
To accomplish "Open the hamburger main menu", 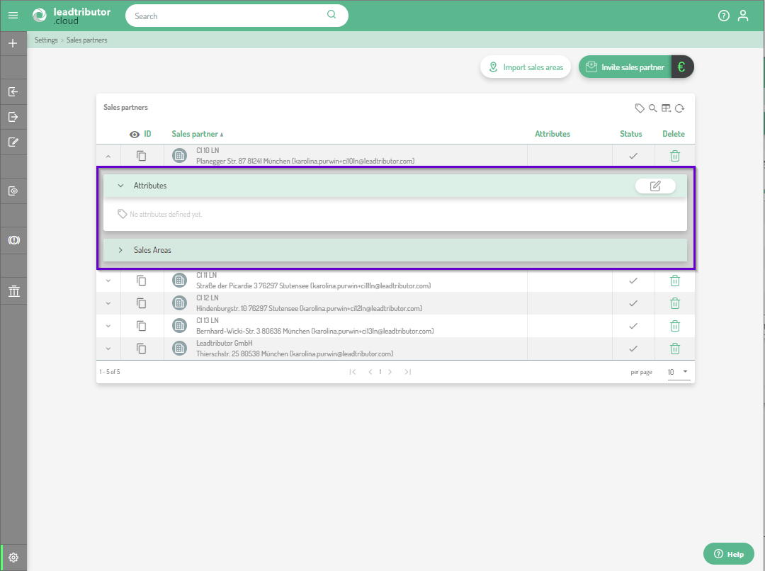I will (x=13, y=15).
